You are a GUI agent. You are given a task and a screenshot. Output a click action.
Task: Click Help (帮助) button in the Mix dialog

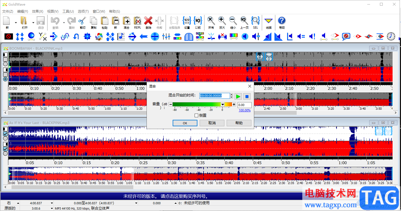click(x=239, y=123)
